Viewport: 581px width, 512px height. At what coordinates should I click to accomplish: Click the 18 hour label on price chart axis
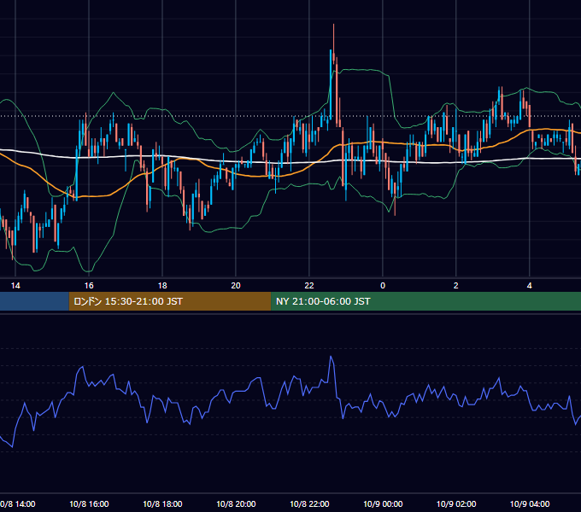pos(162,286)
